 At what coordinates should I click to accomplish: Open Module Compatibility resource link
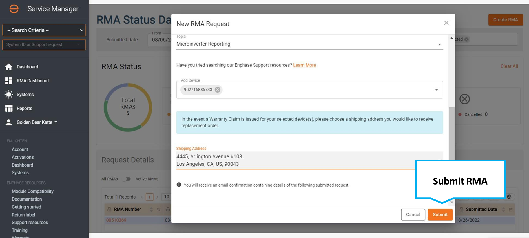click(x=32, y=191)
